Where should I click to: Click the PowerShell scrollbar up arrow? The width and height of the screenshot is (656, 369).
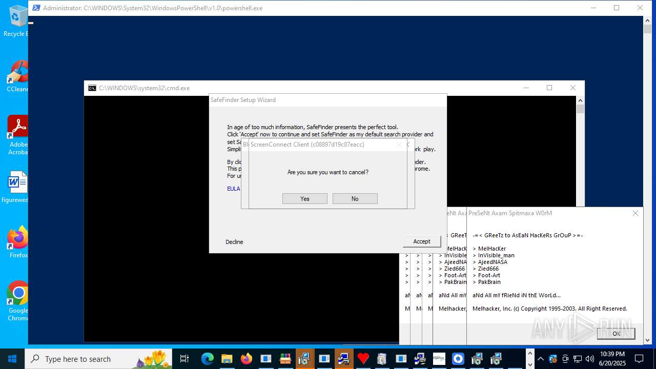[648, 20]
